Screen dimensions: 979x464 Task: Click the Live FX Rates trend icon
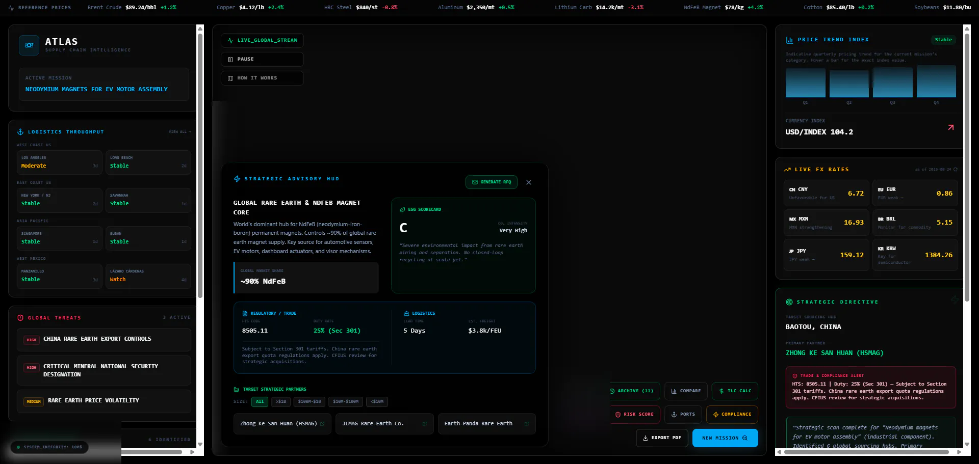coord(787,170)
